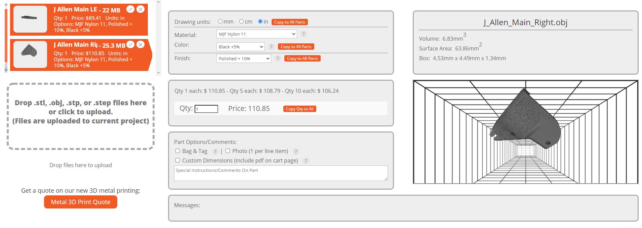This screenshot has height=228, width=642.
Task: Open the Bag & Tag help tooltip
Action: tap(215, 152)
